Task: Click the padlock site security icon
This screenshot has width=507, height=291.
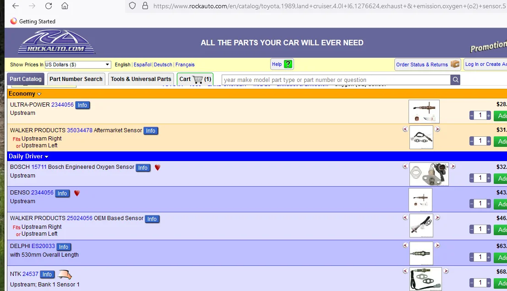Action: (145, 6)
